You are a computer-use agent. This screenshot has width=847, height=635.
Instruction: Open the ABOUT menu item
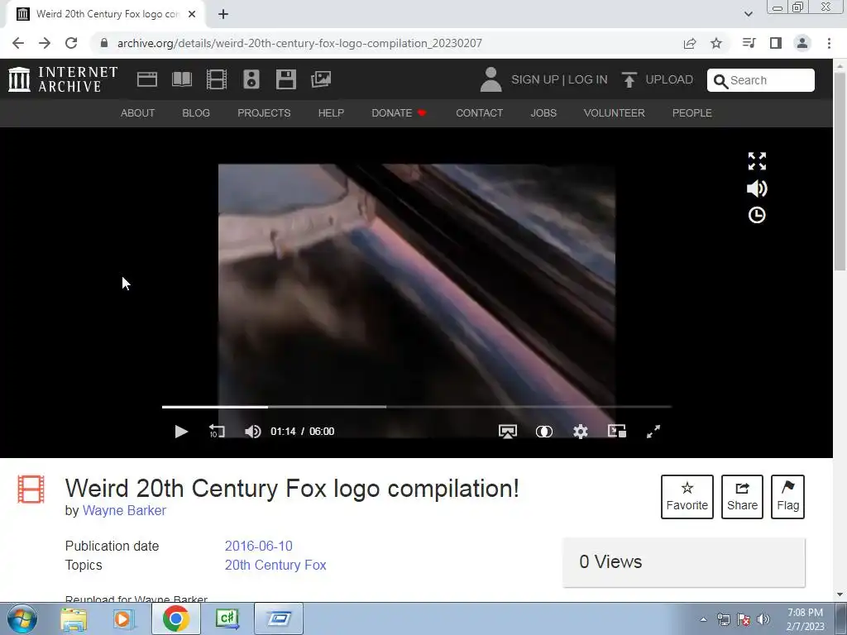138,112
